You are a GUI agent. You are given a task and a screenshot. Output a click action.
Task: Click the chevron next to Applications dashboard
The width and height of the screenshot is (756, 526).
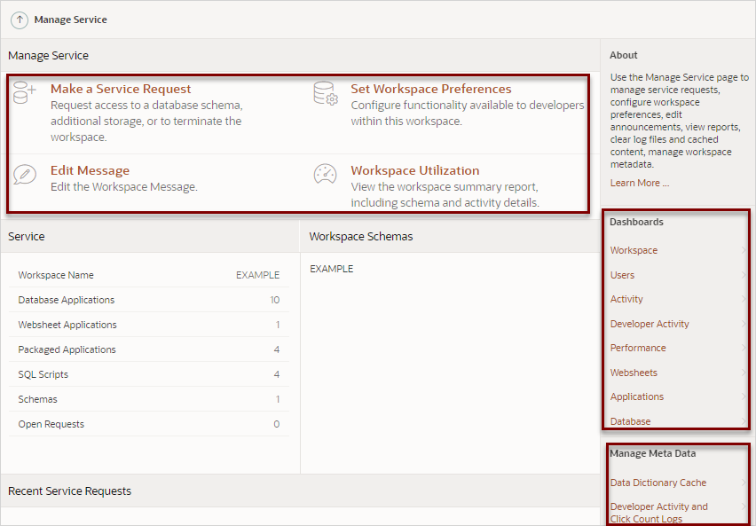744,396
